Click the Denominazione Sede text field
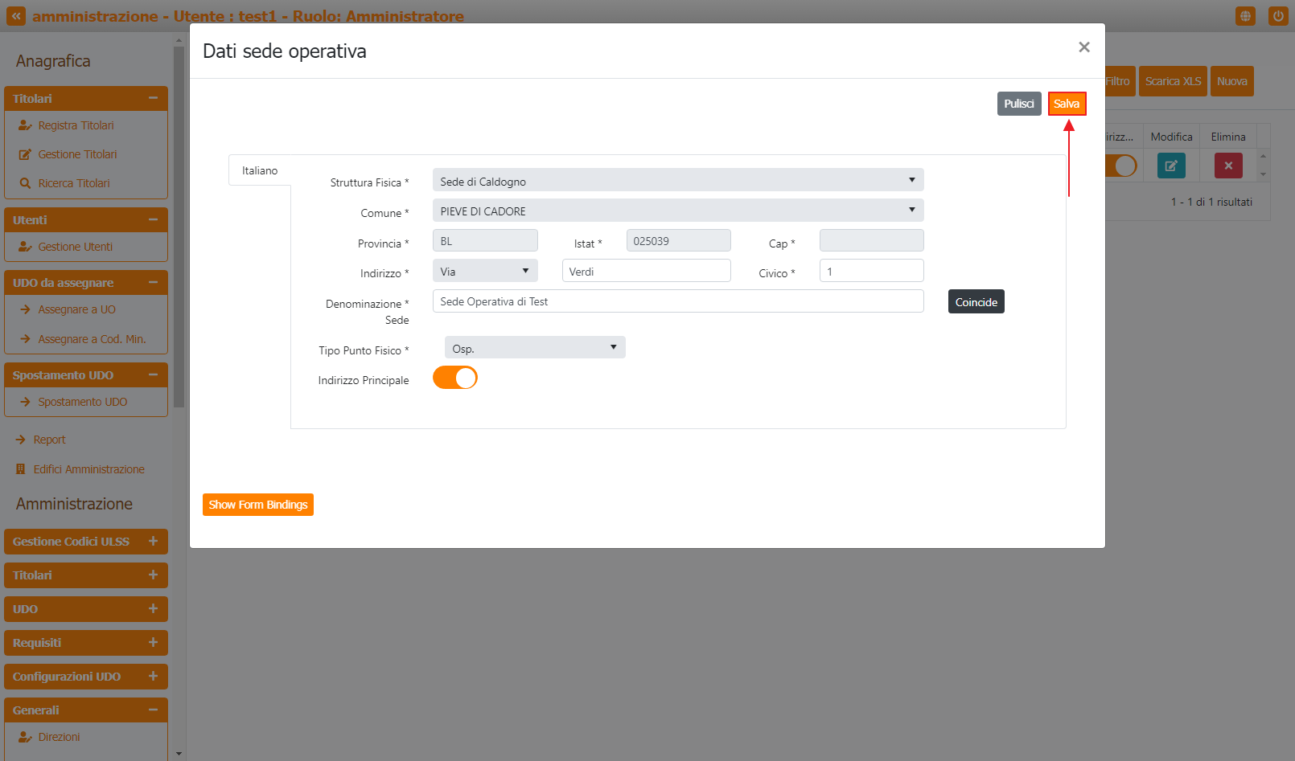 tap(677, 301)
